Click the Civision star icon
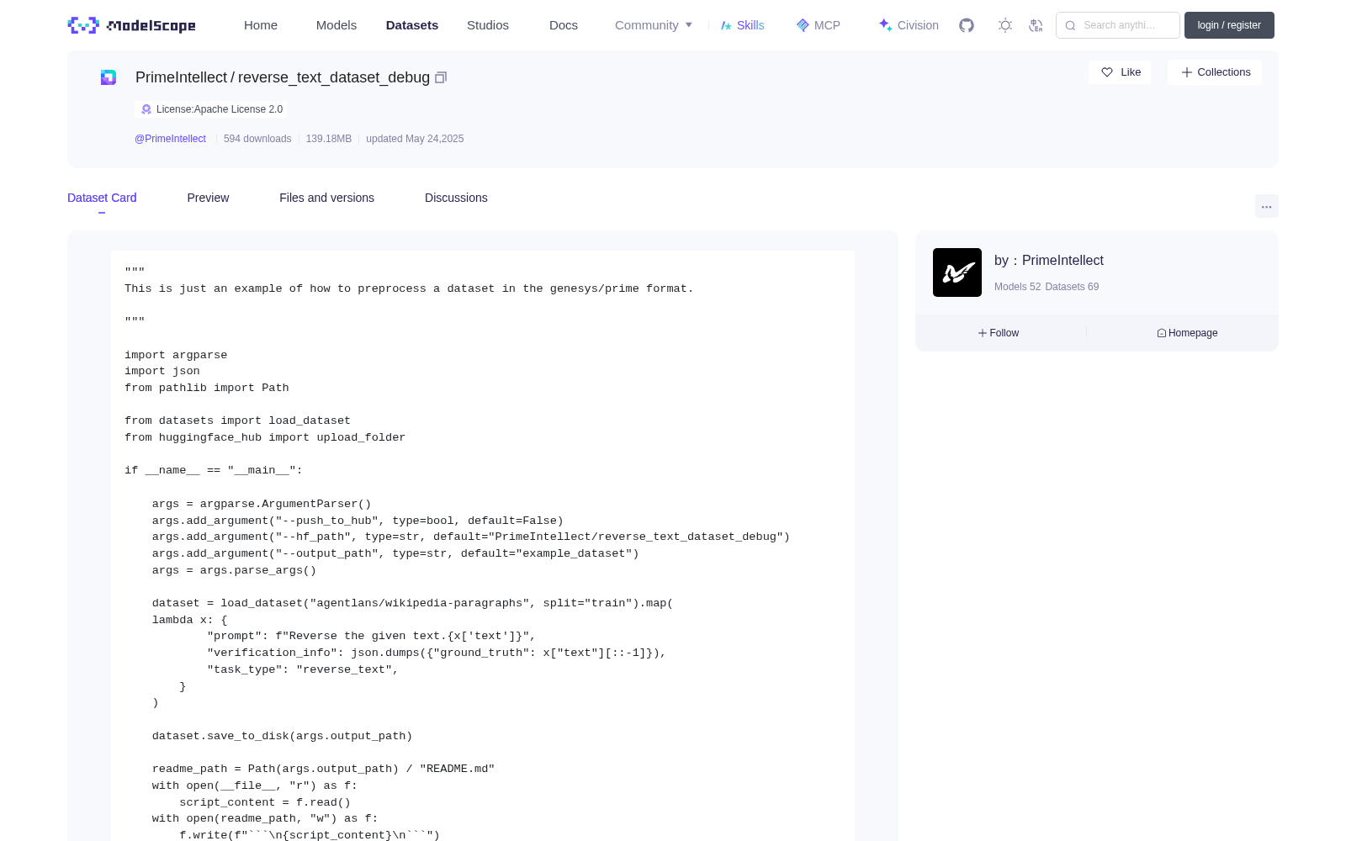The image size is (1346, 841). (885, 25)
